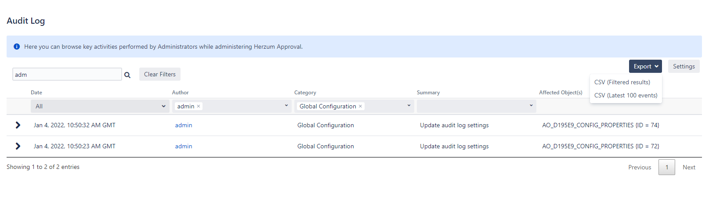Open the Summary filter dropdown
Image resolution: width=709 pixels, height=197 pixels.
pyautogui.click(x=476, y=106)
